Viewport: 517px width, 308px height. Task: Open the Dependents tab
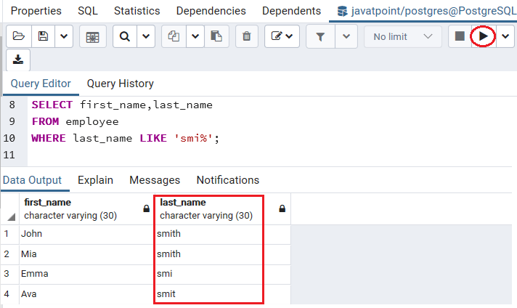click(291, 11)
